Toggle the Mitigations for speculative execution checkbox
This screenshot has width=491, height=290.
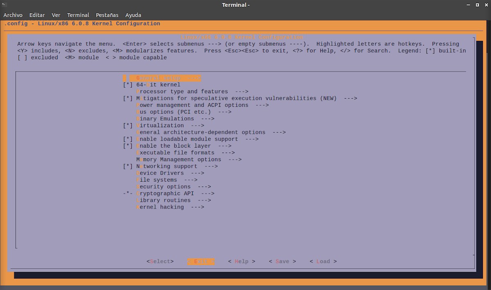128,98
